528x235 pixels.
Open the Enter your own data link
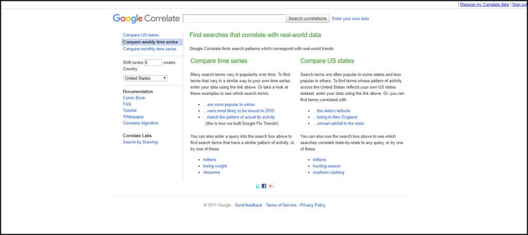click(x=350, y=19)
